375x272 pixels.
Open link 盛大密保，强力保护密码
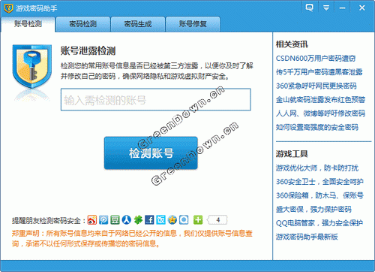[313, 209]
